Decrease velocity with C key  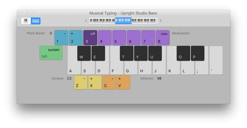click(109, 82)
